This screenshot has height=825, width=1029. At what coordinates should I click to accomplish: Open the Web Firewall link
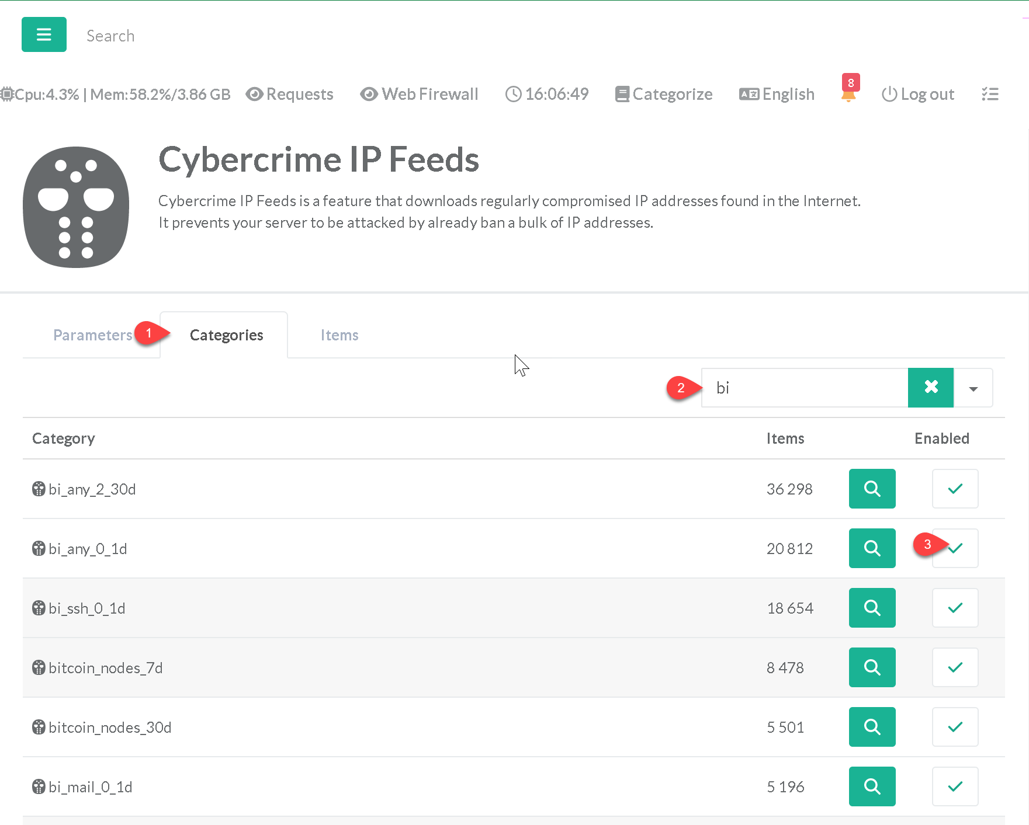click(x=420, y=94)
